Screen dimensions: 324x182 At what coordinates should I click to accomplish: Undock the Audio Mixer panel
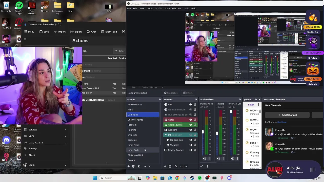point(240,99)
